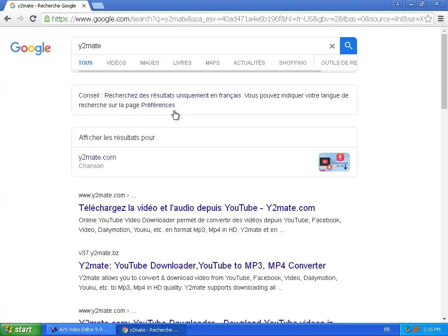Click the Google favicon on the tab
The height and width of the screenshot is (336, 448).
(13, 6)
